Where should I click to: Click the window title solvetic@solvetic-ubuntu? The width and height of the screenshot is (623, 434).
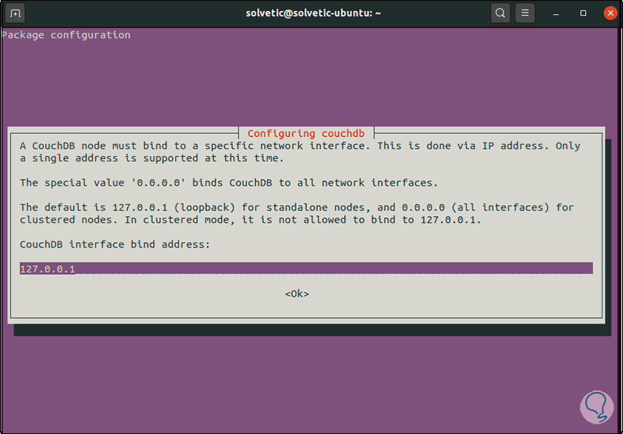313,13
